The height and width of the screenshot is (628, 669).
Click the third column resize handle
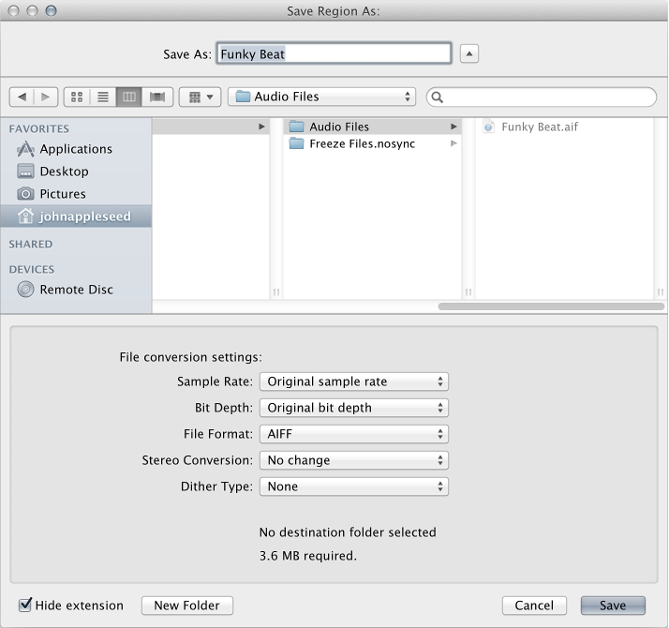[x=660, y=292]
